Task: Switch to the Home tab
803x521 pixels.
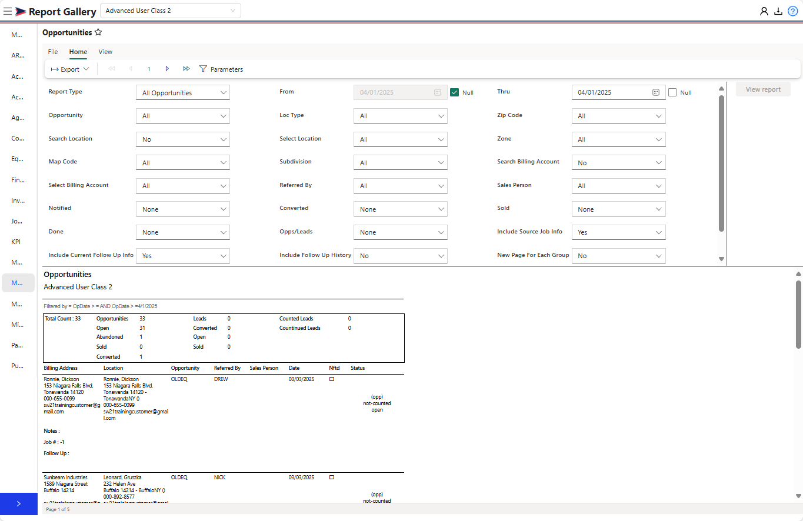Action: (78, 52)
